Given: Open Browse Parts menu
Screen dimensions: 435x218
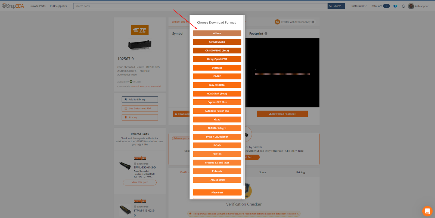Looking at the screenshot, I should pos(38,6).
